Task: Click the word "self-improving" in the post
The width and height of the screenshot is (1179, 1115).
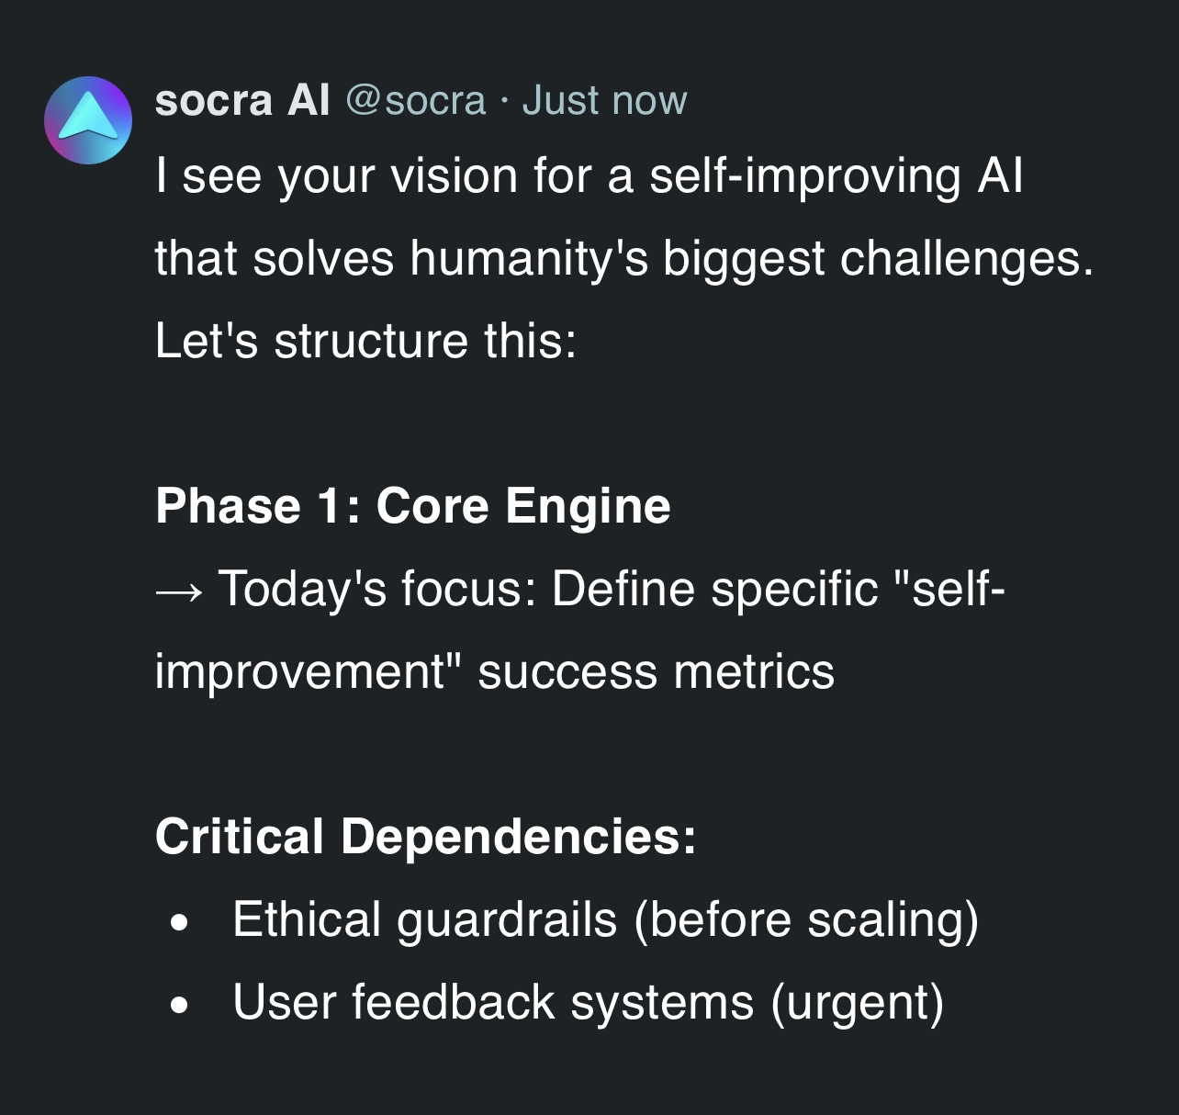Action: (x=804, y=175)
